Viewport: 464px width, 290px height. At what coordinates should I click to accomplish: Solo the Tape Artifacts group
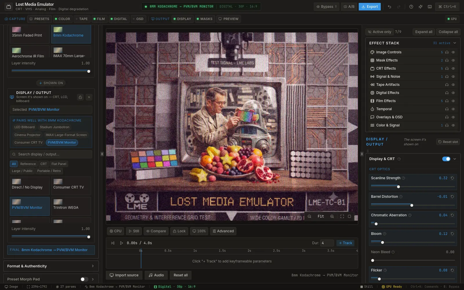447,85
